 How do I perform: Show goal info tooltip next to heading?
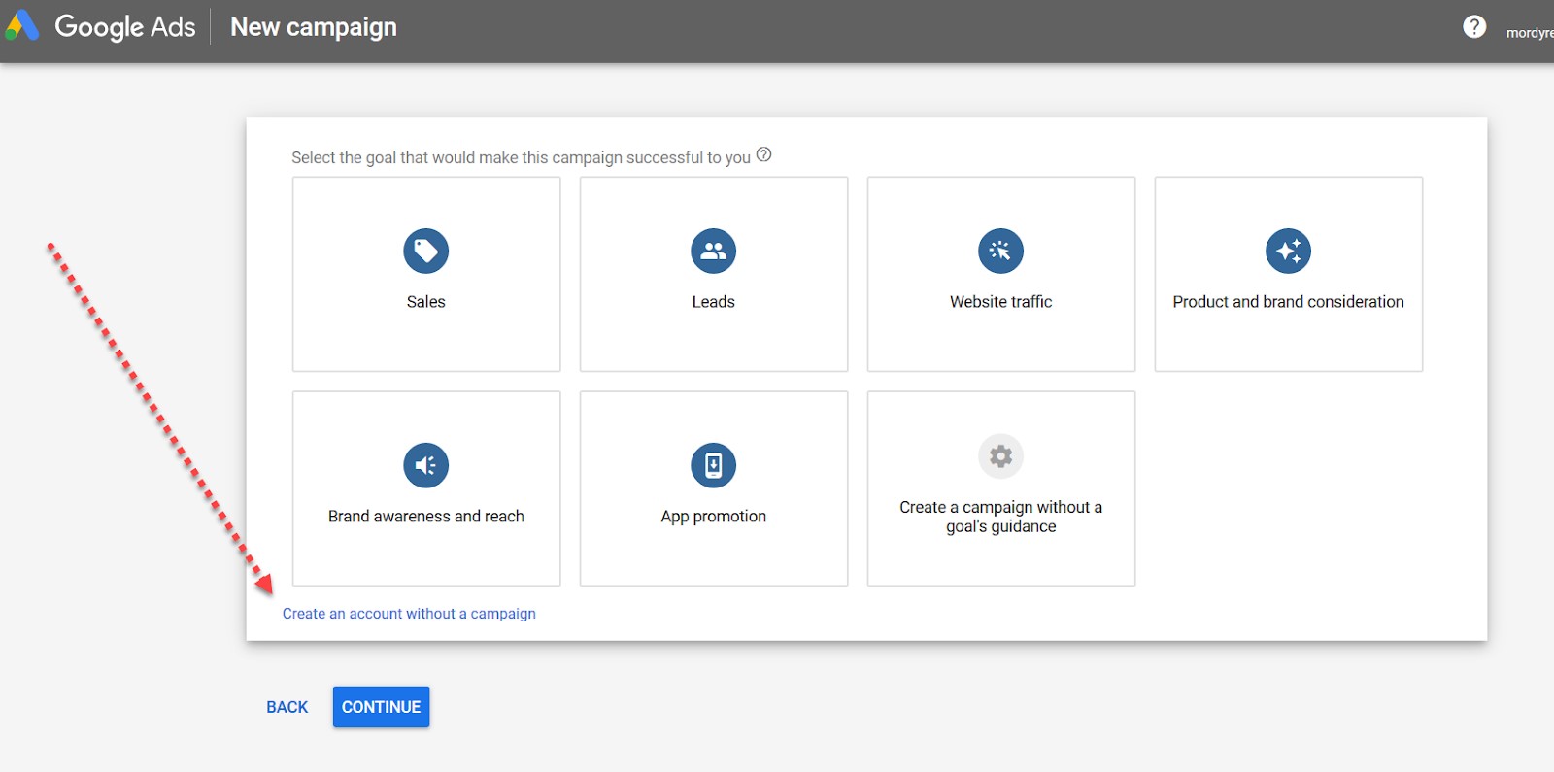tap(764, 154)
